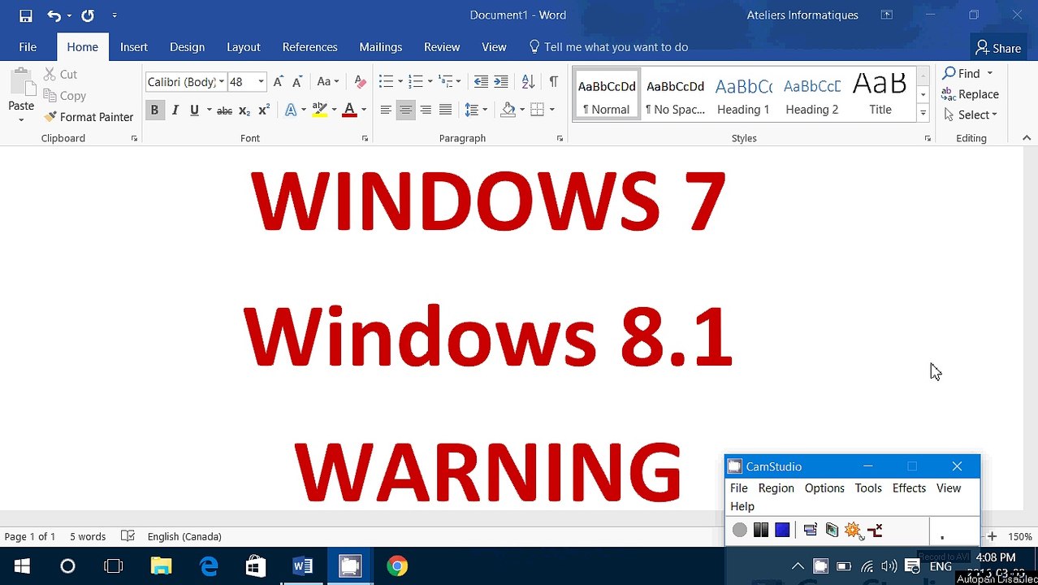
Task: Click the CamStudio Pause button
Action: click(761, 530)
